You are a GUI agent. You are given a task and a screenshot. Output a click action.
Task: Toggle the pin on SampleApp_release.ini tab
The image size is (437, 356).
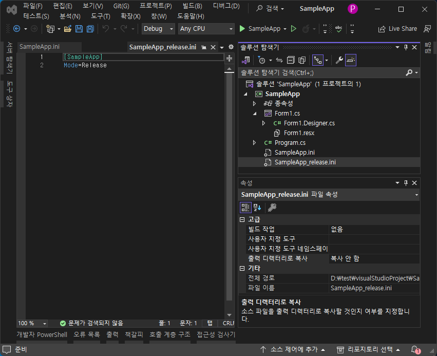point(204,47)
